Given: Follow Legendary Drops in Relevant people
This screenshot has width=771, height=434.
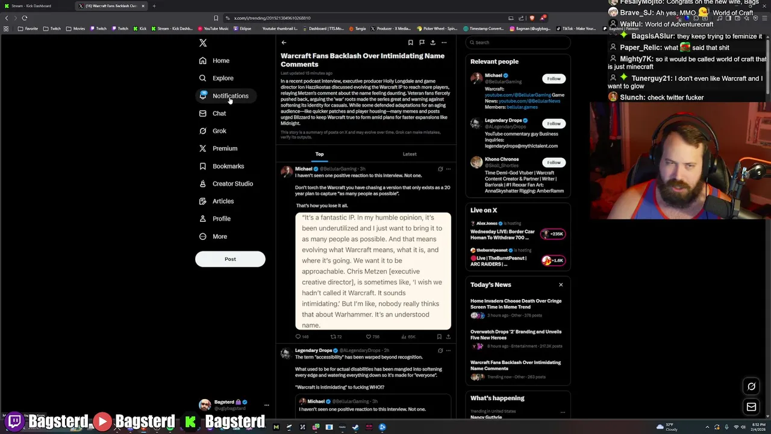Looking at the screenshot, I should click(554, 124).
